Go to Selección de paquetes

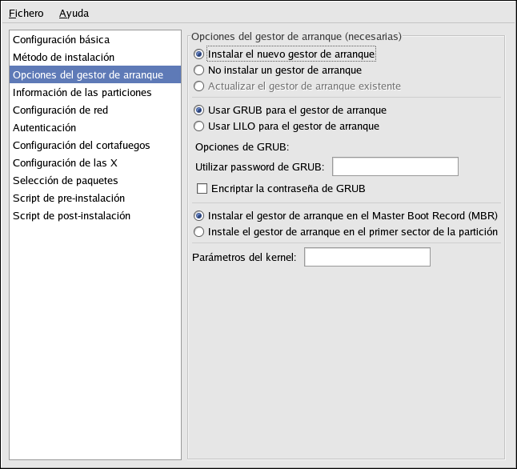65,180
